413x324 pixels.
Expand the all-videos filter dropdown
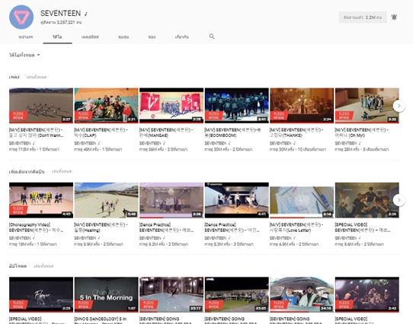(24, 55)
